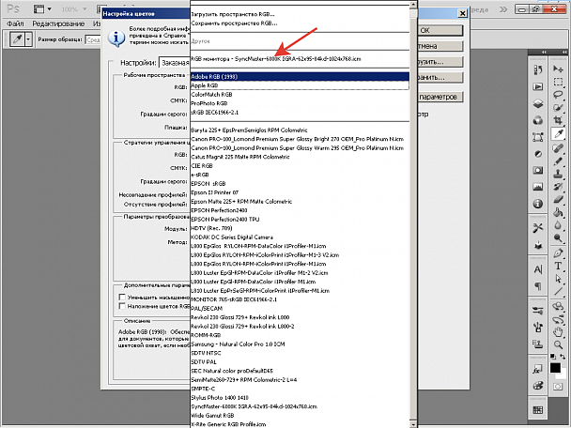Swap foreground and background colors
This screenshot has height=428, width=571.
click(563, 357)
